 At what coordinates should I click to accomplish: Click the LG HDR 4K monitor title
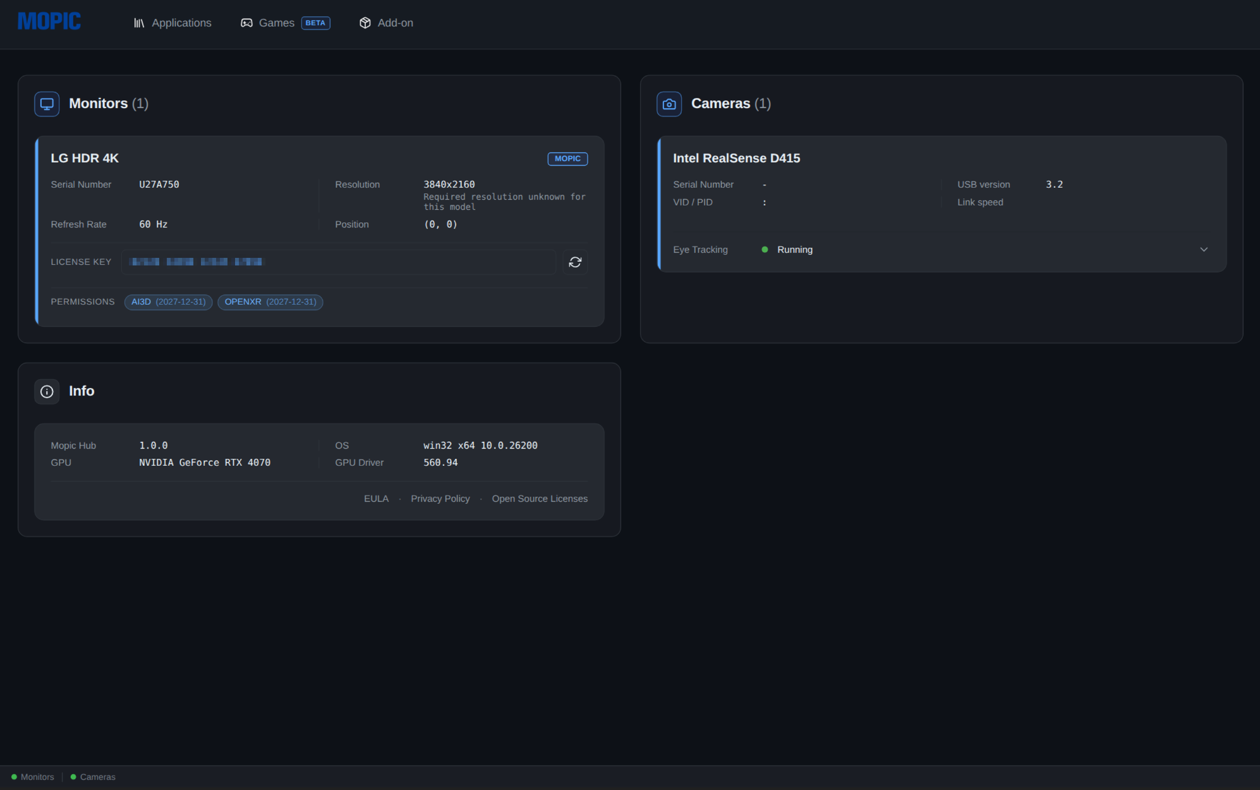[85, 158]
